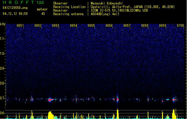Click the 0.7 kHz axis label
This screenshot has height=119, width=187.
click(x=3, y=98)
